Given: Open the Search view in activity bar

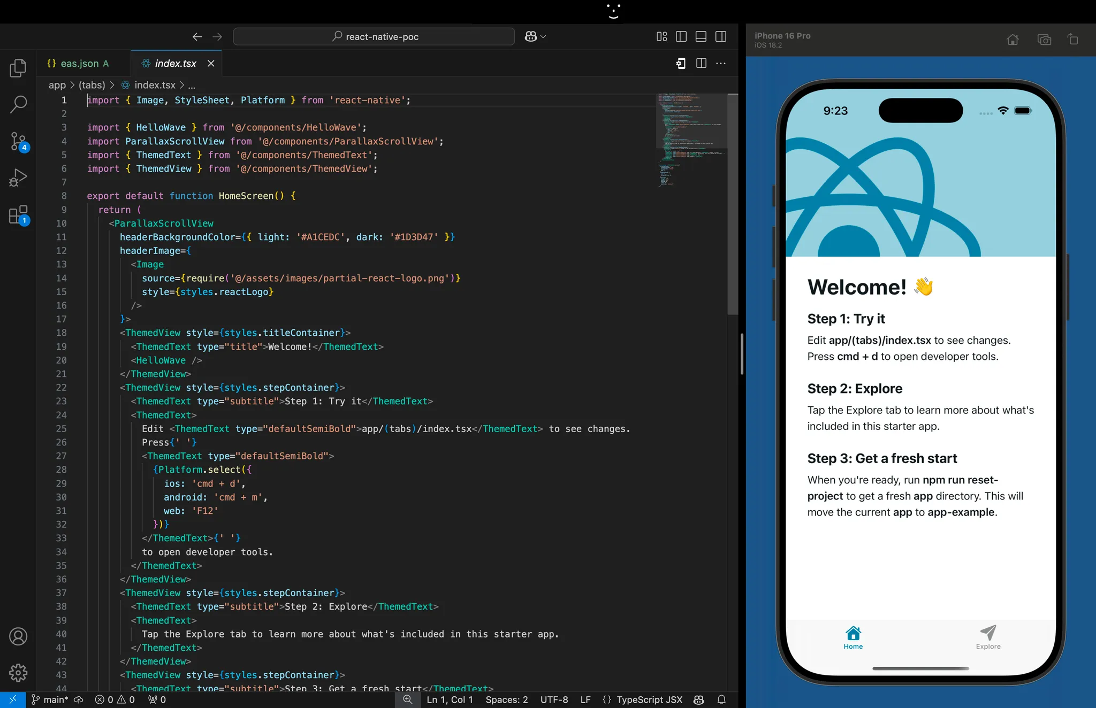Looking at the screenshot, I should click(18, 104).
